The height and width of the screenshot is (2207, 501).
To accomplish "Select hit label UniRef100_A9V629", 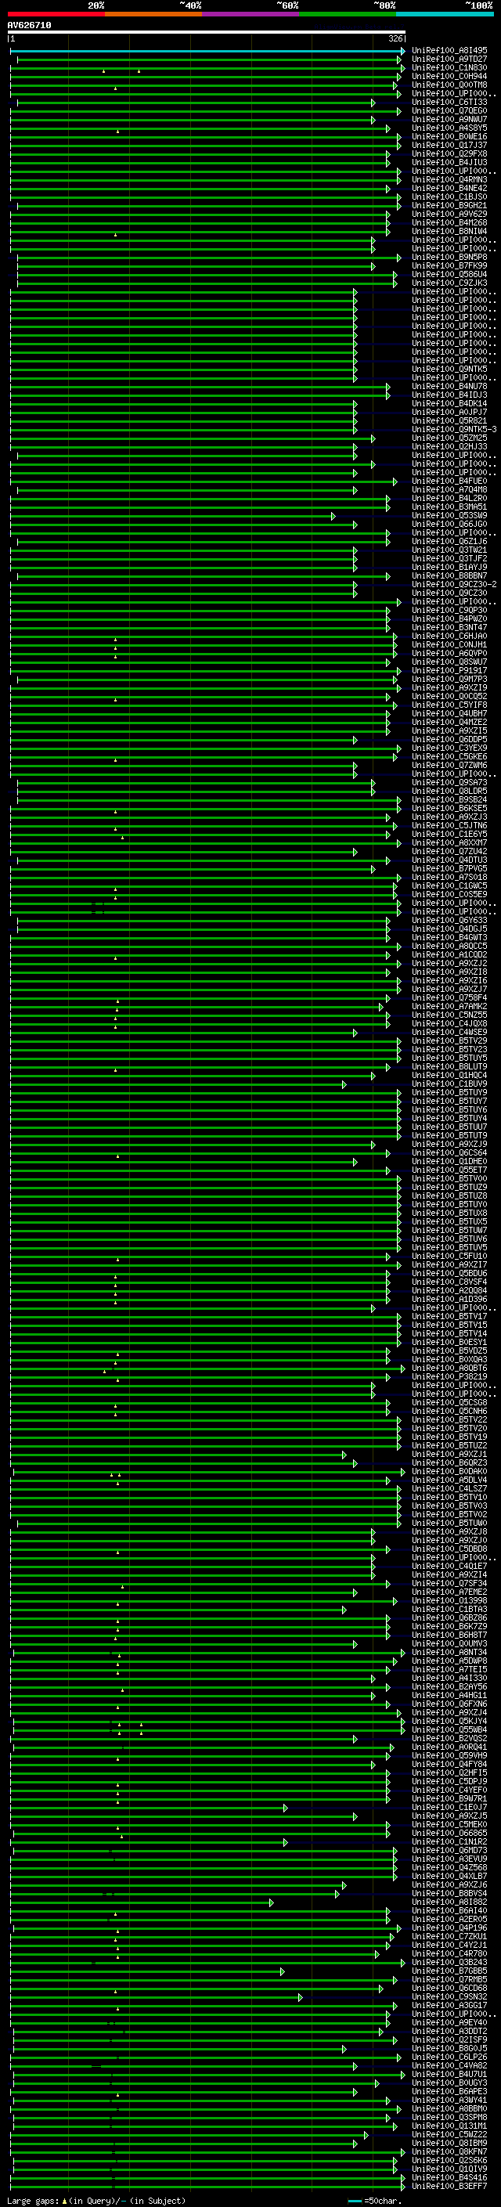I will click(449, 215).
